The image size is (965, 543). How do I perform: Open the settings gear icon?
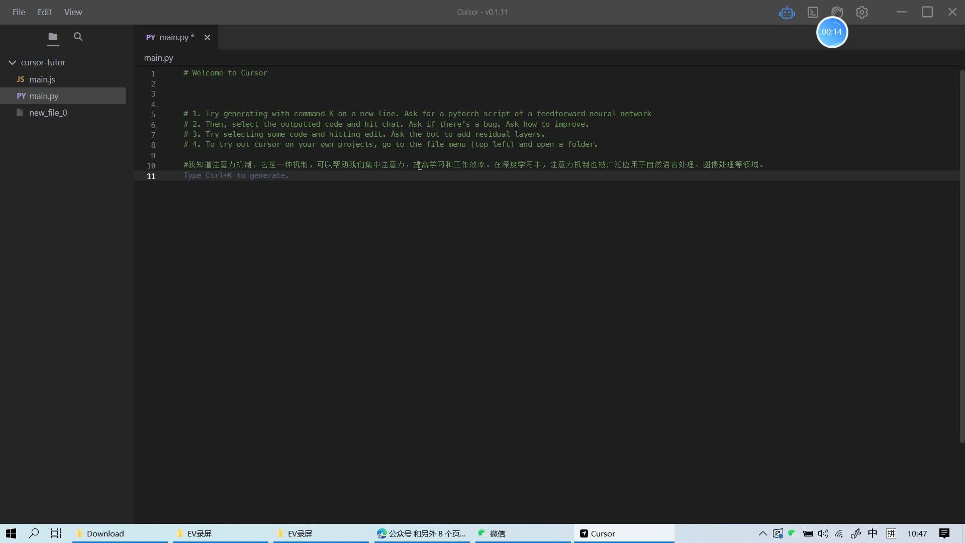tap(862, 13)
